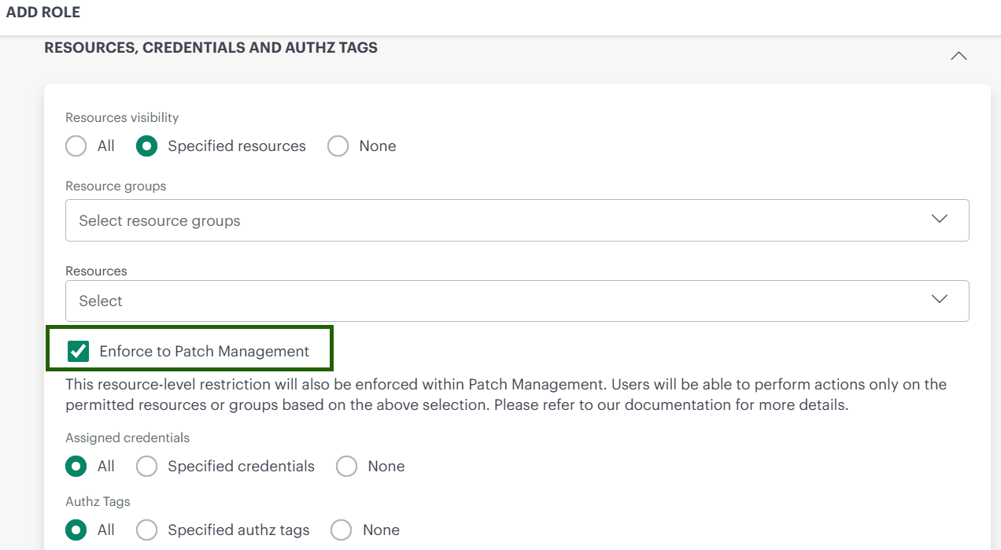Open the Resources Select dropdown
This screenshot has width=1001, height=550.
(x=516, y=301)
